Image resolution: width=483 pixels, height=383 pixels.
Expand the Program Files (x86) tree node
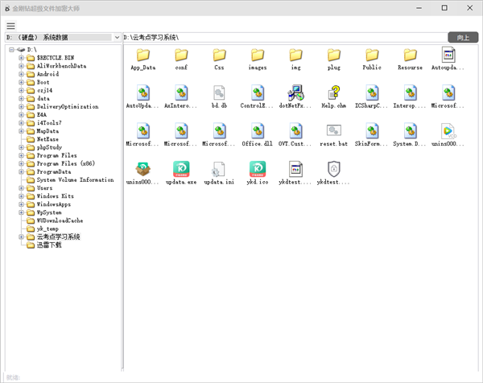[21, 163]
